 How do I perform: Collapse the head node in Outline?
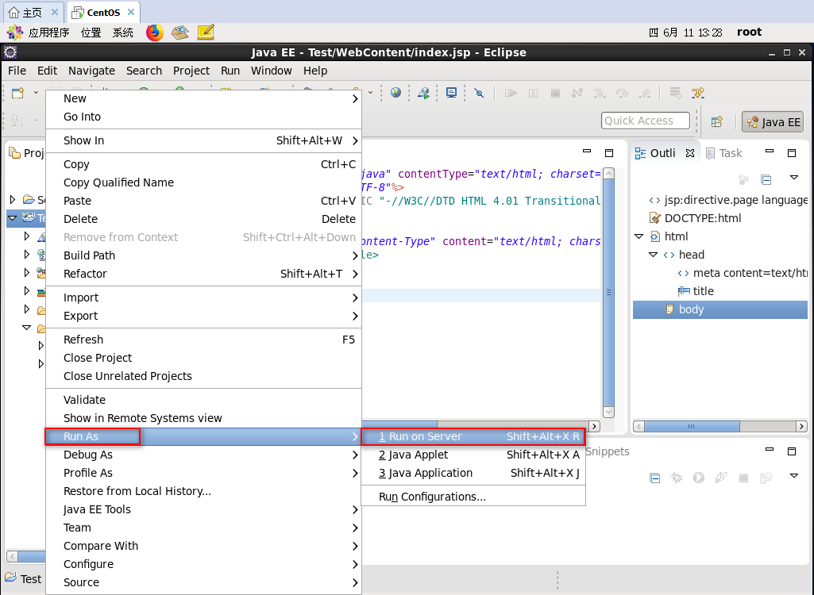pos(653,255)
